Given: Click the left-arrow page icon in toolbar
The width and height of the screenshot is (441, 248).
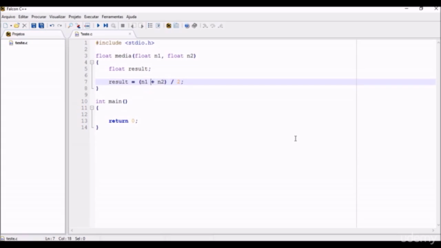Looking at the screenshot, I should pyautogui.click(x=133, y=25).
